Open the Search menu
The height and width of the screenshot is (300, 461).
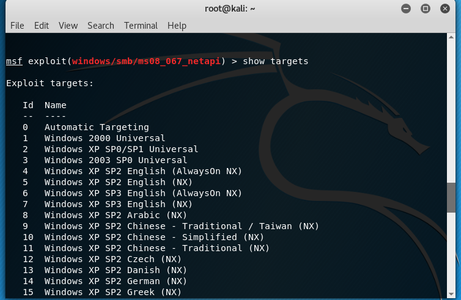(100, 26)
